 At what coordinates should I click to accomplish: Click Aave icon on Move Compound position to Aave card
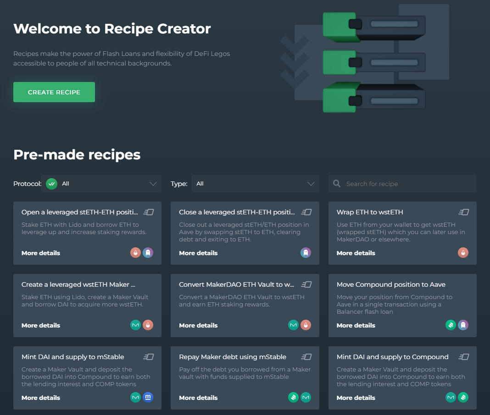pos(463,325)
